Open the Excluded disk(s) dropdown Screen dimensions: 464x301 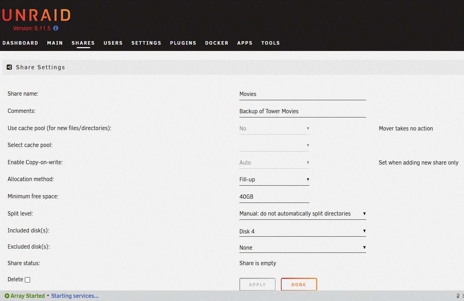coord(303,248)
